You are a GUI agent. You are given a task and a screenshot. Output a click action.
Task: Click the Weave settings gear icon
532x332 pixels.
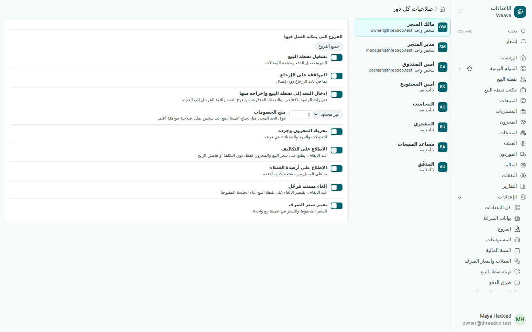pos(520,12)
